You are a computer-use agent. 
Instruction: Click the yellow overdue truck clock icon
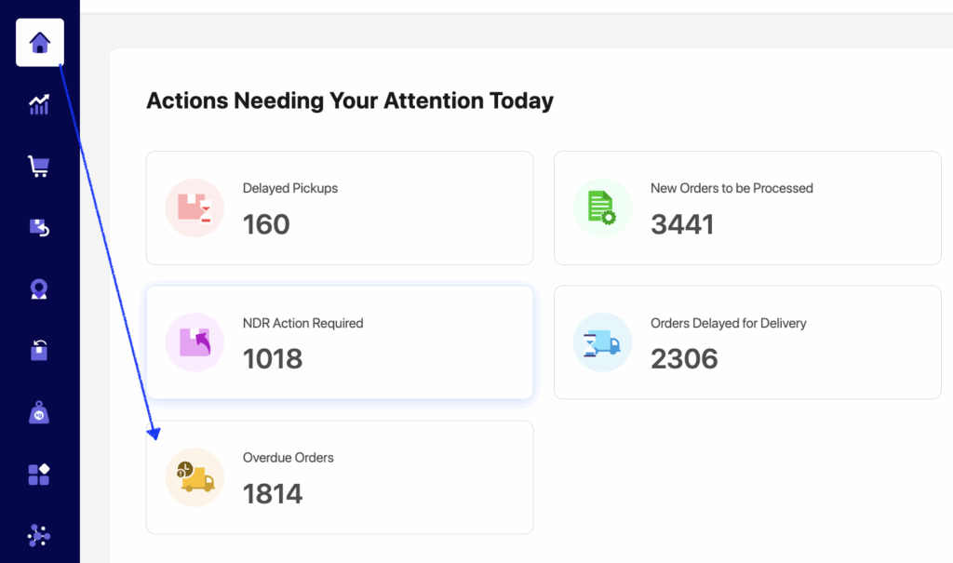195,477
